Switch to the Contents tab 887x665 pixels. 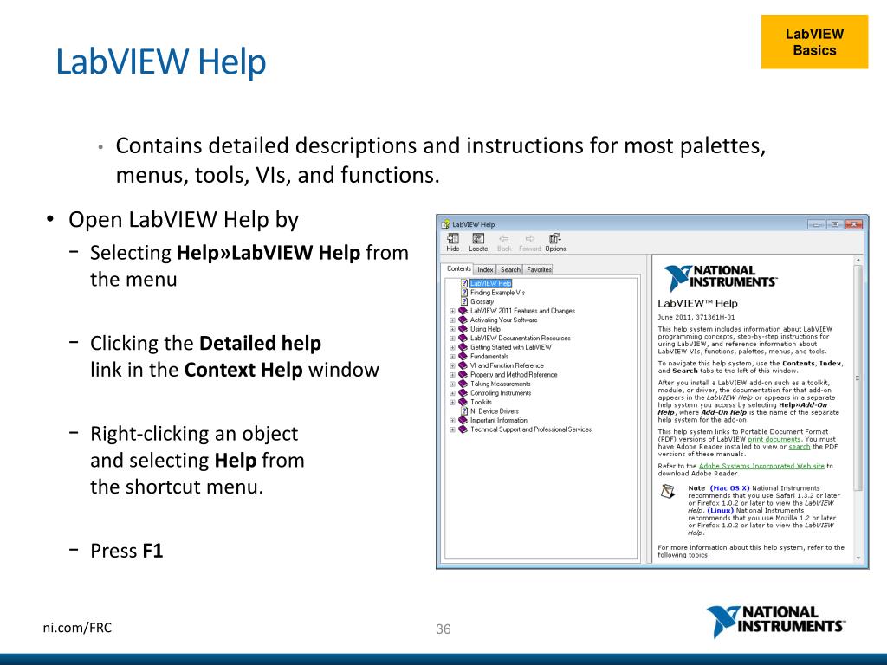pyautogui.click(x=458, y=269)
